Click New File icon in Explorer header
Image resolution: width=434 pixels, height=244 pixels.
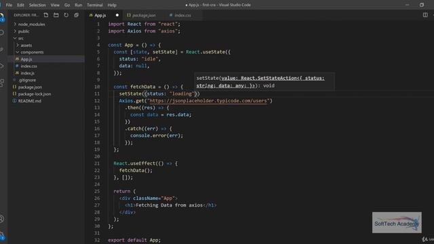pyautogui.click(x=46, y=15)
